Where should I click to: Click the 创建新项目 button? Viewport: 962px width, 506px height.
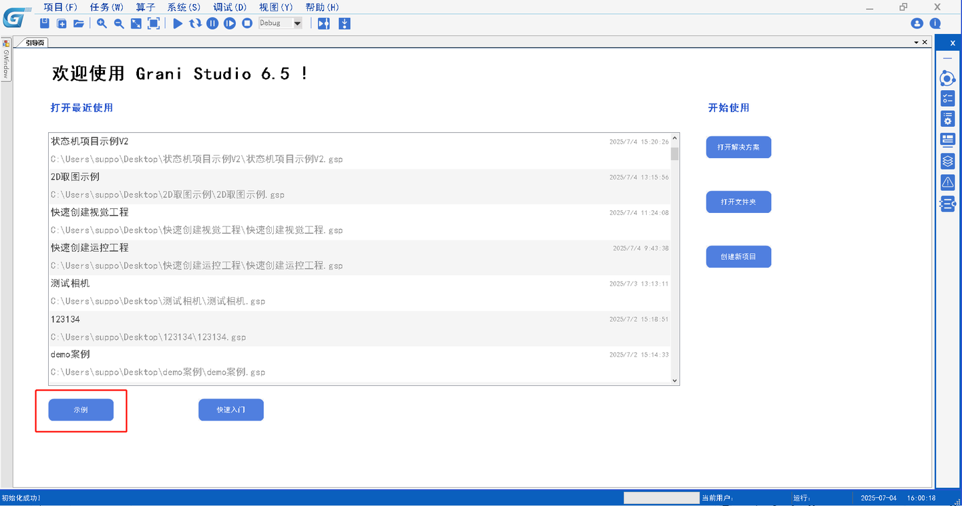tap(738, 256)
